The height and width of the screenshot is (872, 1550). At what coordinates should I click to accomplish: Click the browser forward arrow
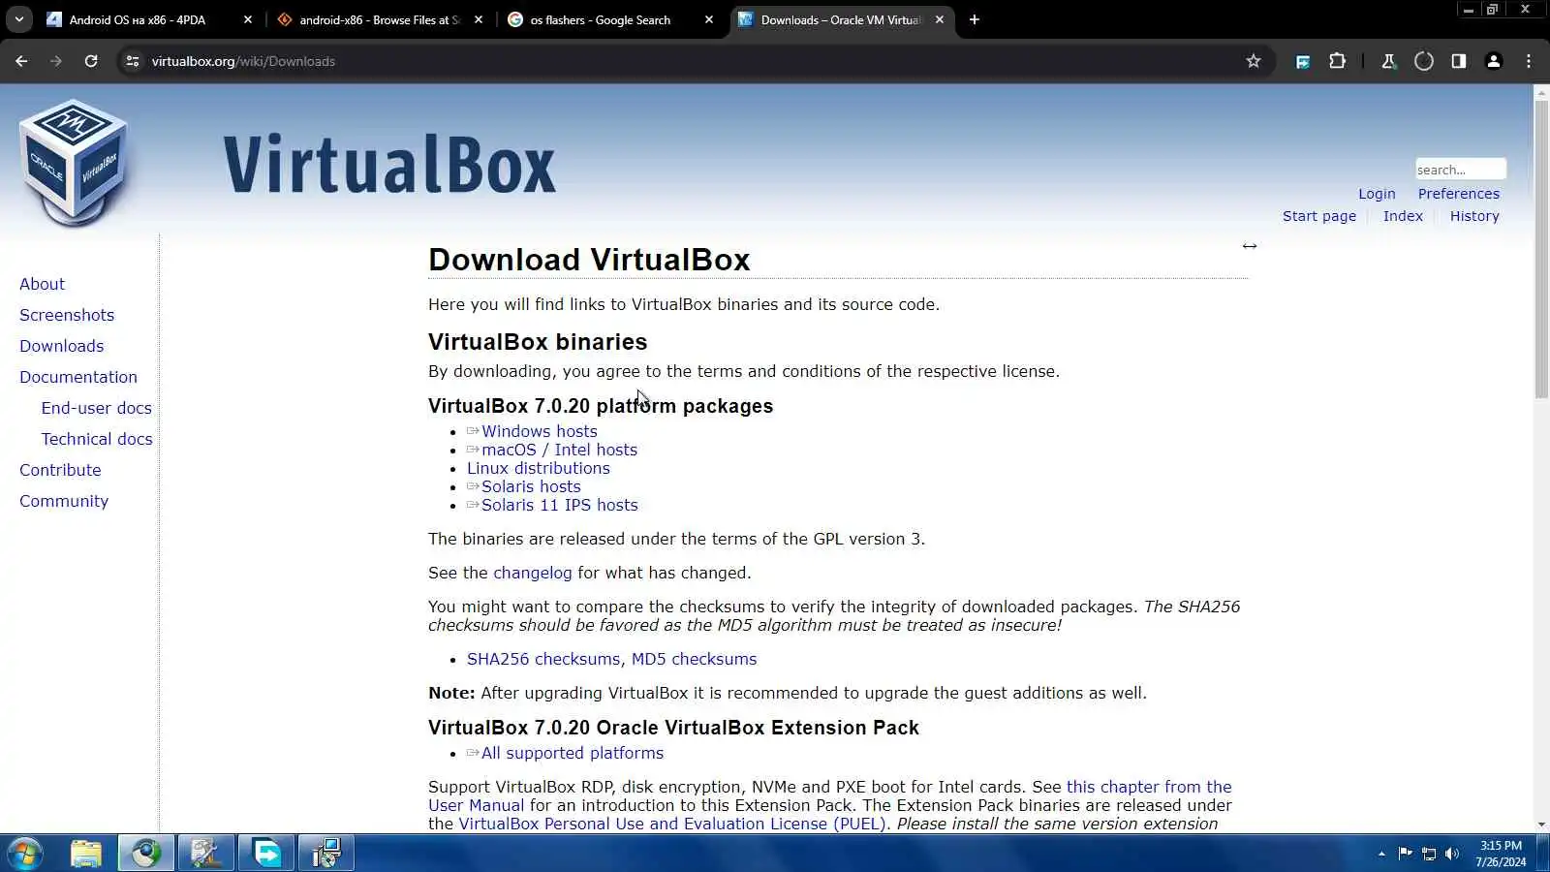tap(56, 61)
